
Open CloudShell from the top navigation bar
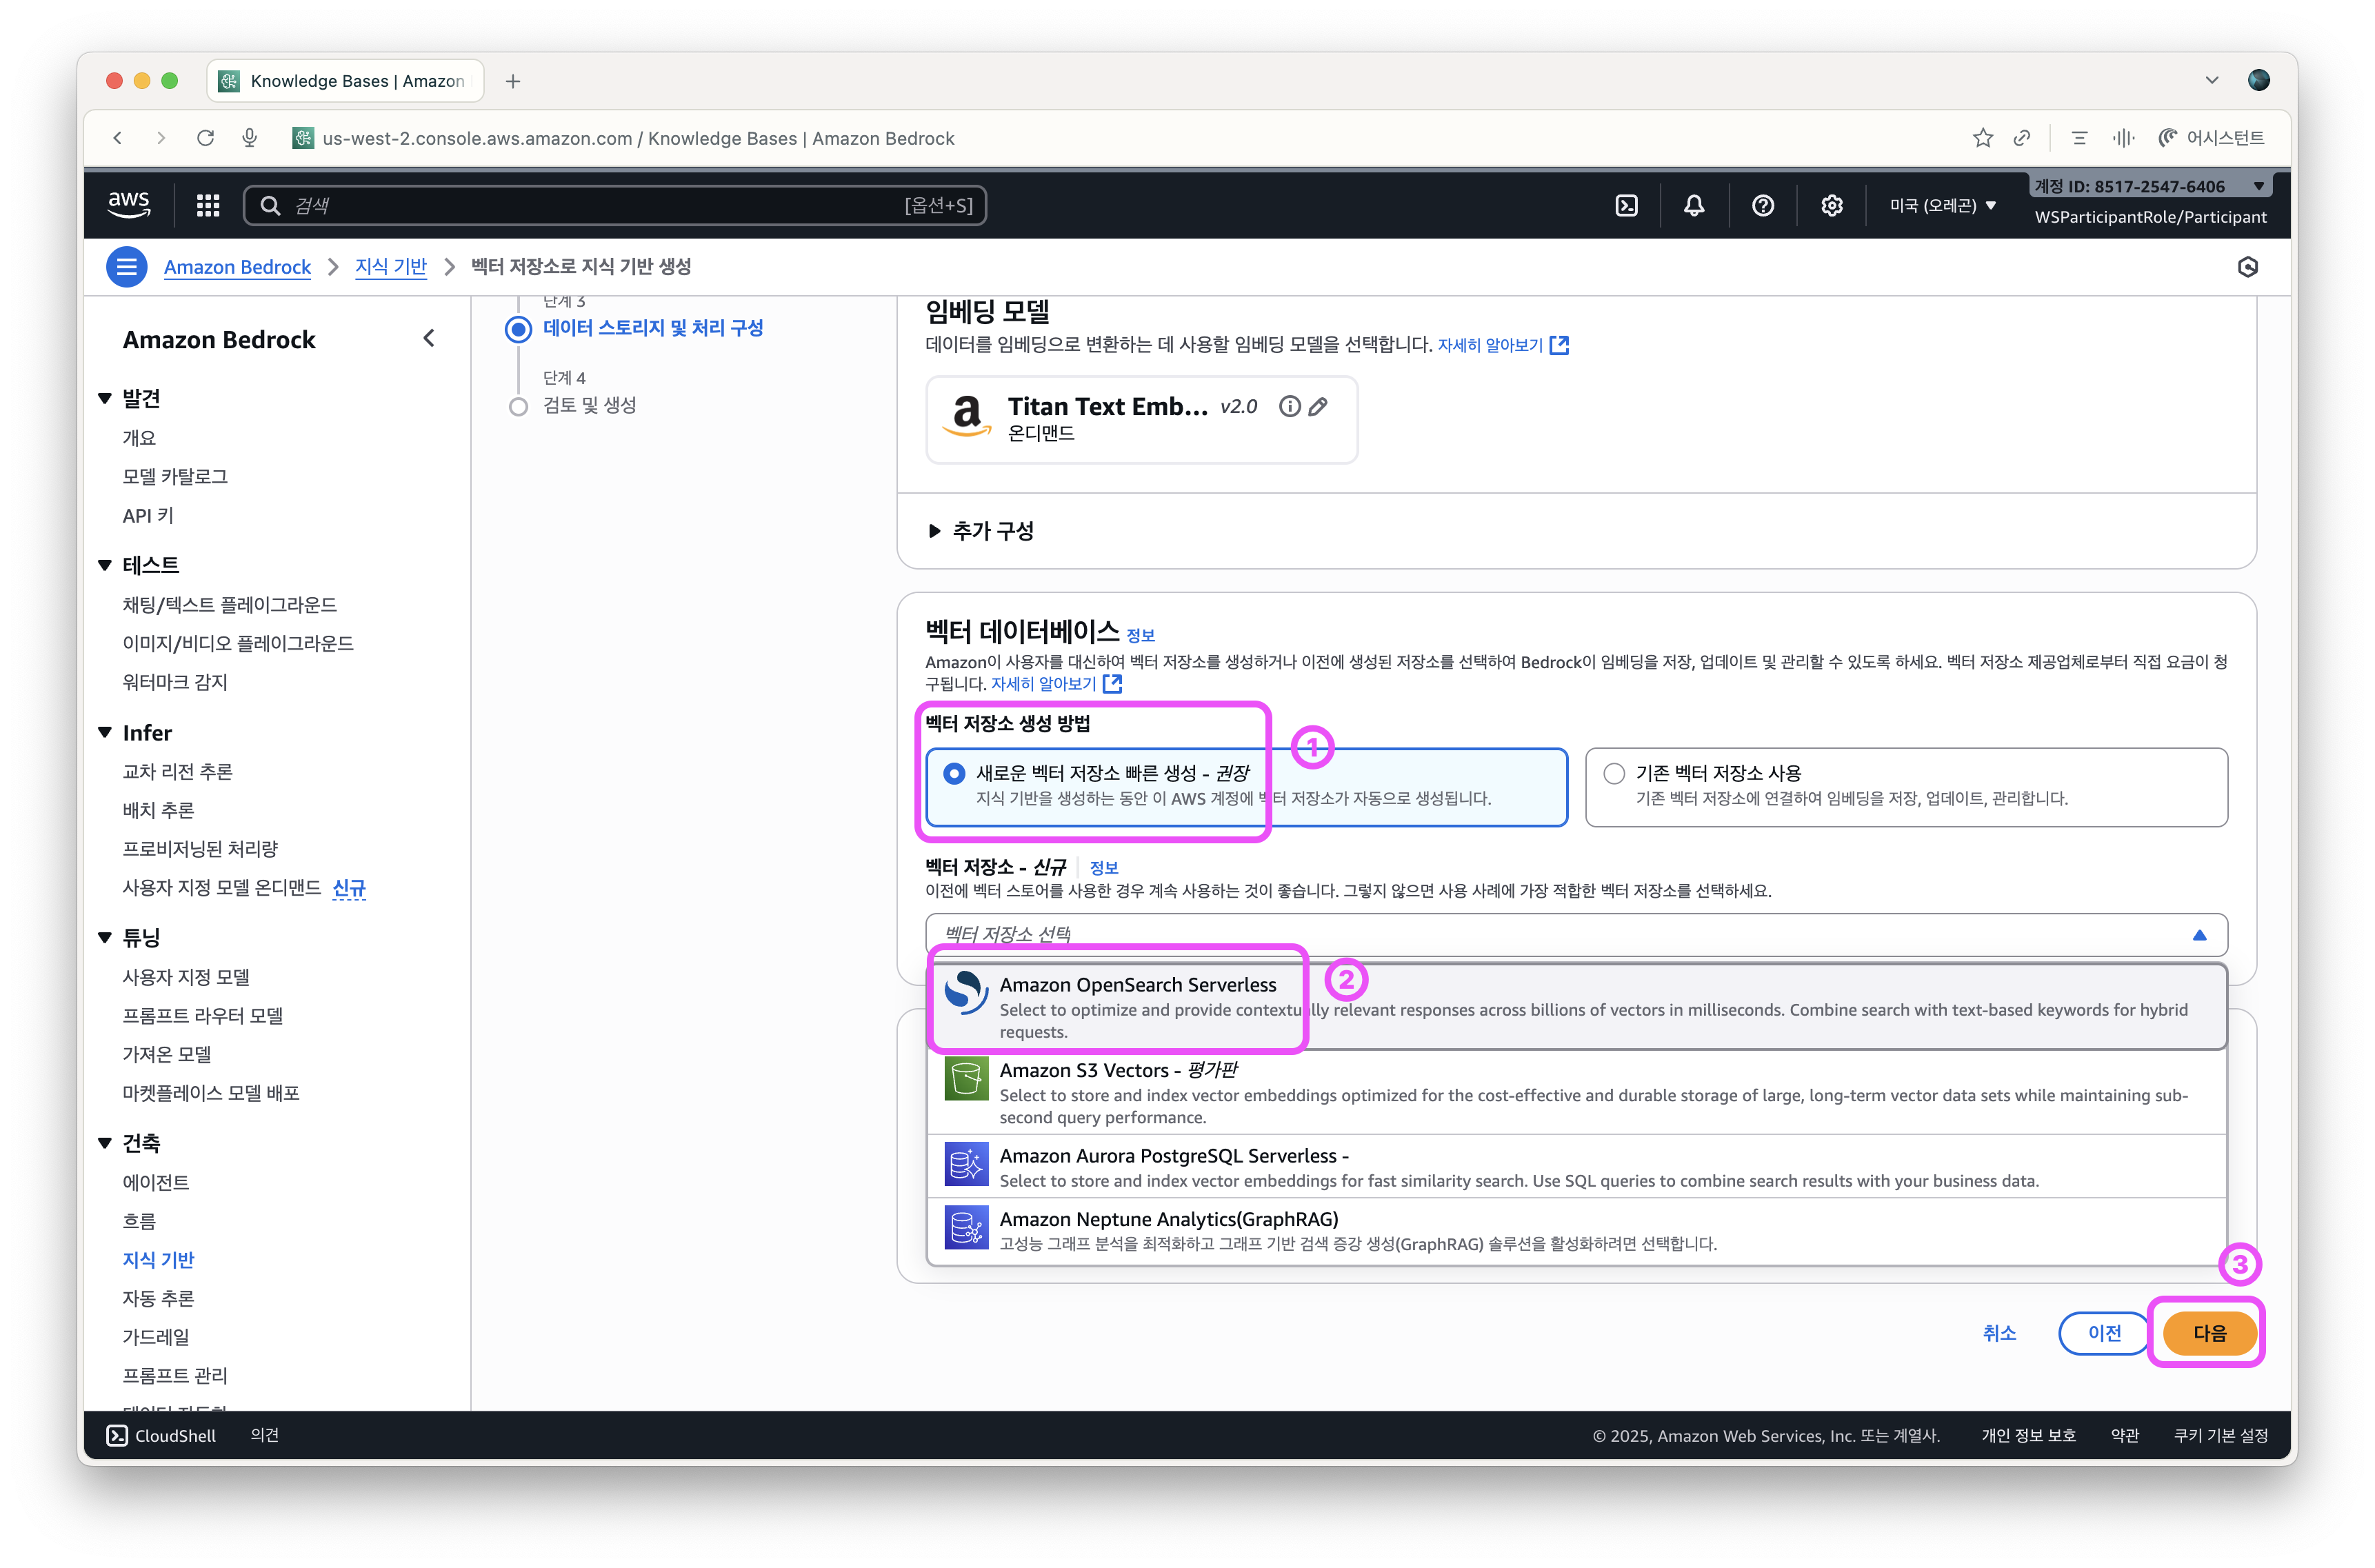[1626, 205]
